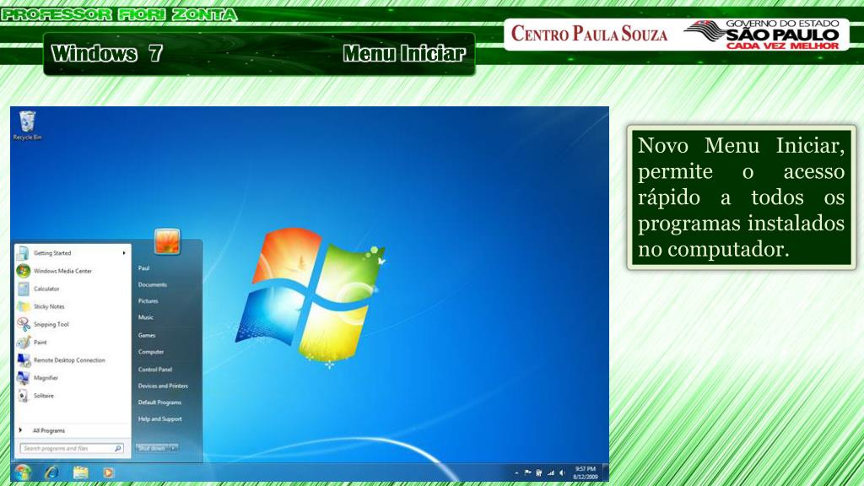Open Paul user folder link

tap(143, 267)
